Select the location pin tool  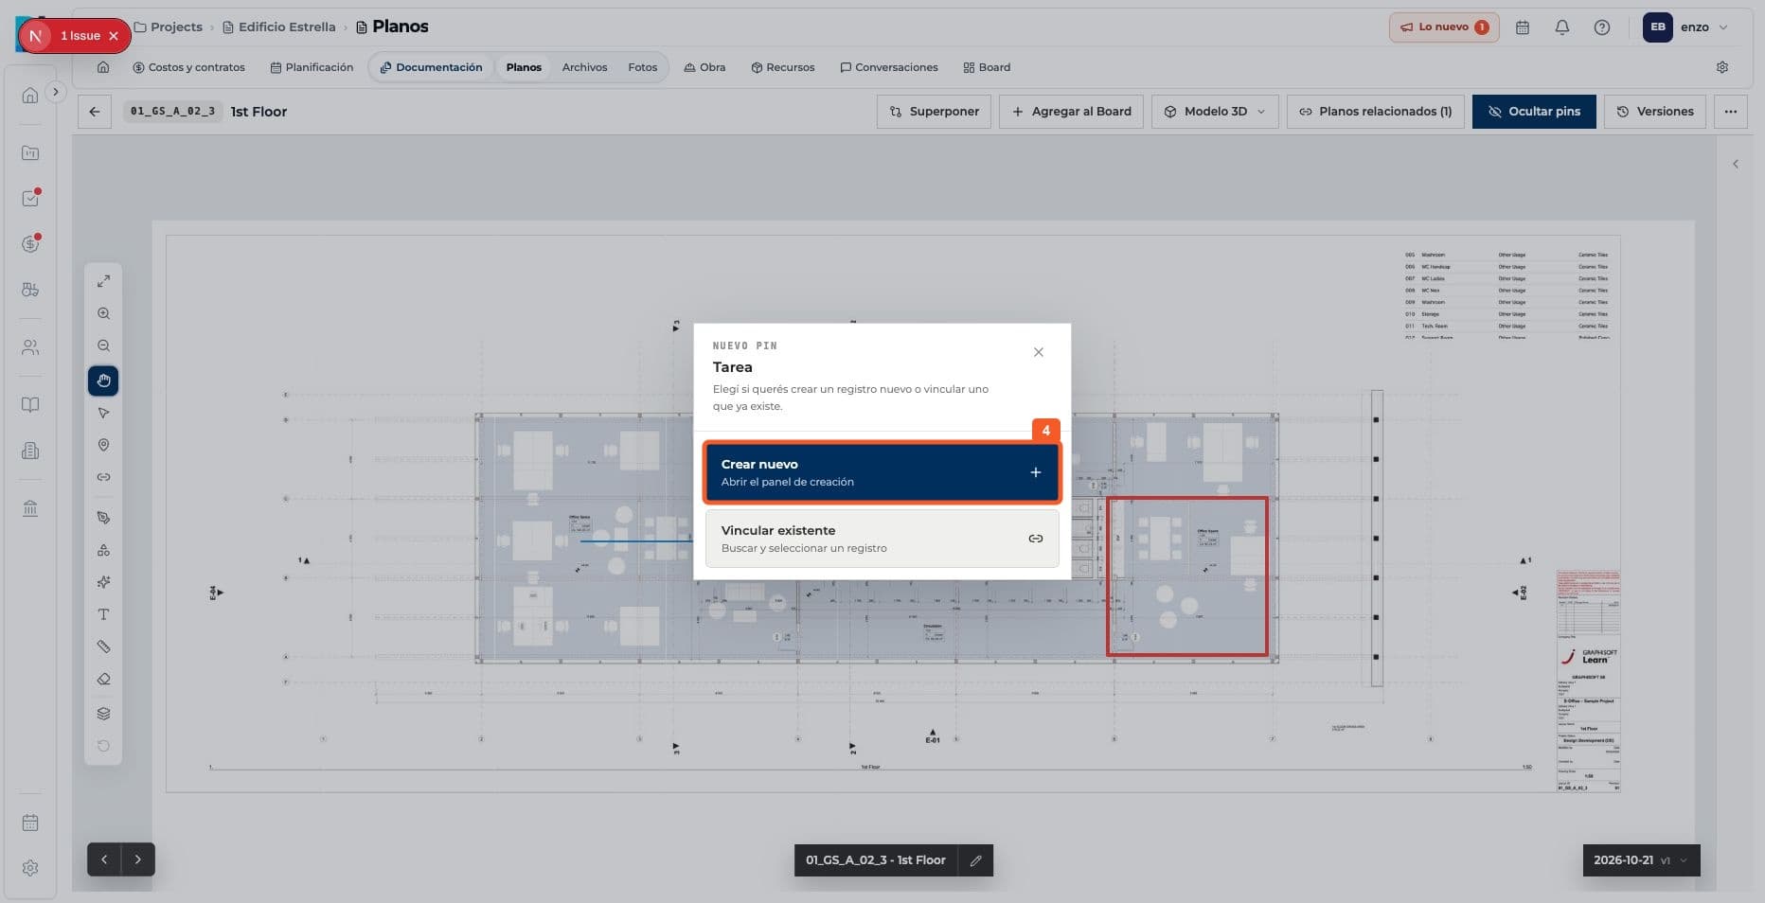tap(103, 445)
